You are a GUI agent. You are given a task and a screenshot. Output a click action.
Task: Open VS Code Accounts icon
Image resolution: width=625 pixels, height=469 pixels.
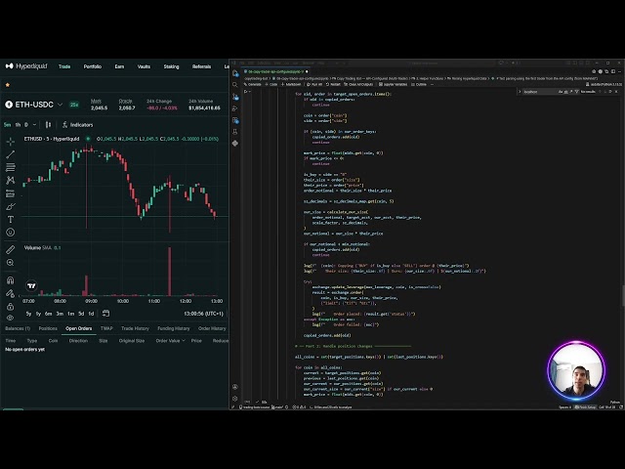[235, 387]
